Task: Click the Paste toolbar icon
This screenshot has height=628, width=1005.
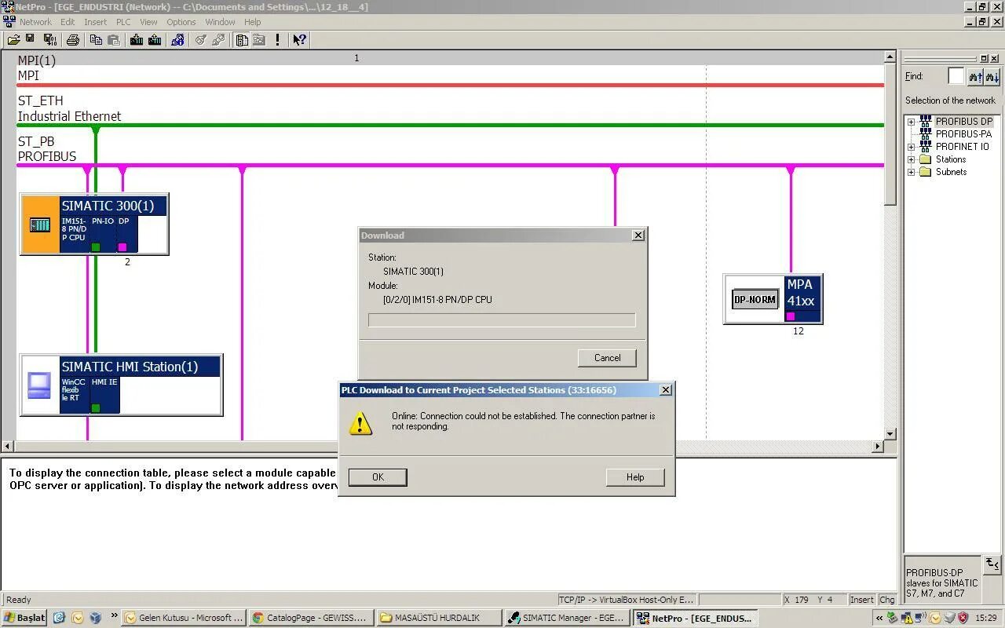Action: pyautogui.click(x=114, y=39)
